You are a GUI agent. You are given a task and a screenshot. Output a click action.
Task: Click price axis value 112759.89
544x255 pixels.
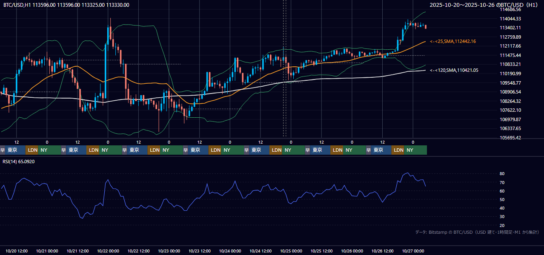click(x=510, y=37)
